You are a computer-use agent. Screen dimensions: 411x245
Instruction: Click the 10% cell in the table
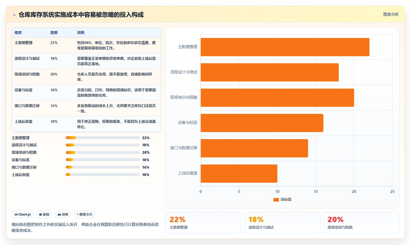[54, 121]
